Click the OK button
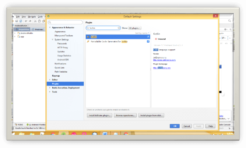246x148 pixels. [x=175, y=126]
